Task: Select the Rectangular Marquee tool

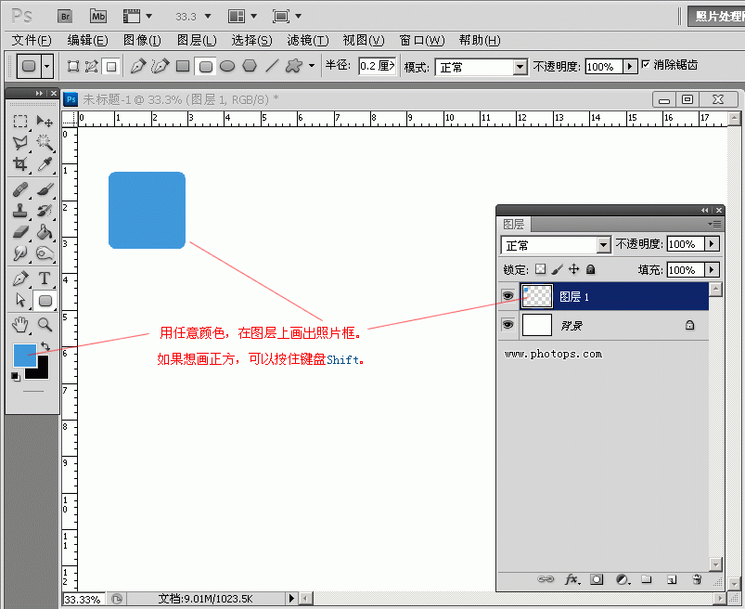Action: (20, 122)
